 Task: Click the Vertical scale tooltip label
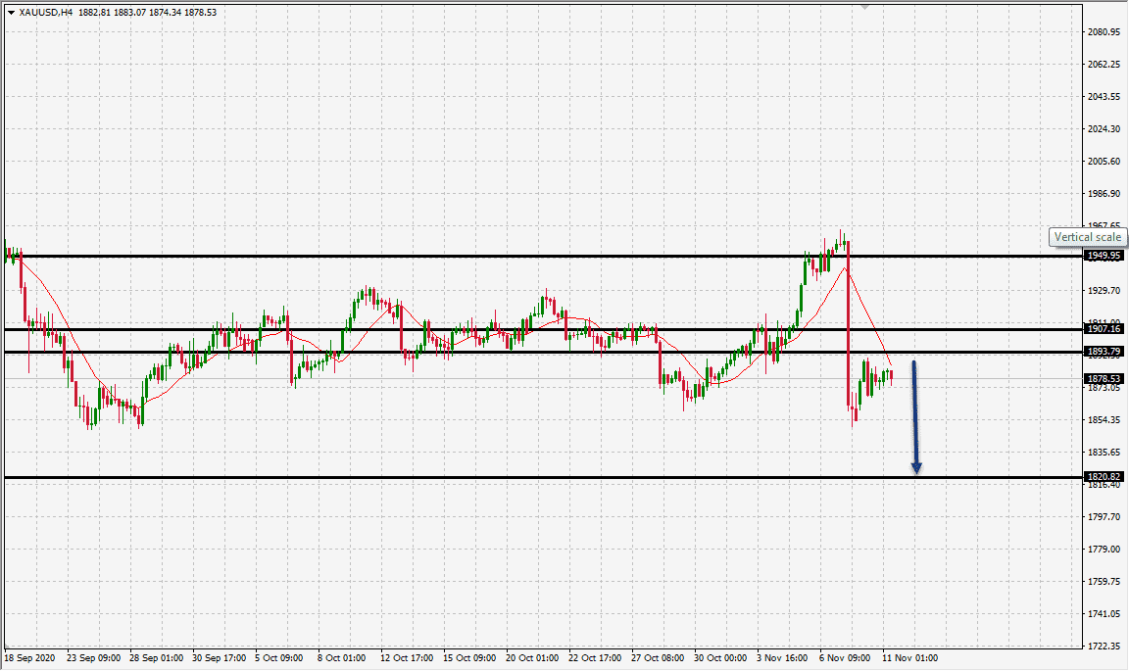coord(1087,237)
